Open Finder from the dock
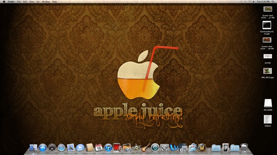Viewport: 277px width, 155px height. [33, 148]
